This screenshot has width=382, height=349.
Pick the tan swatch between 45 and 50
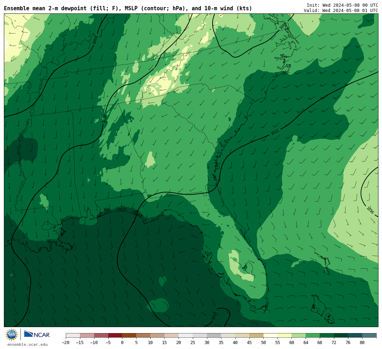pyautogui.click(x=256, y=336)
